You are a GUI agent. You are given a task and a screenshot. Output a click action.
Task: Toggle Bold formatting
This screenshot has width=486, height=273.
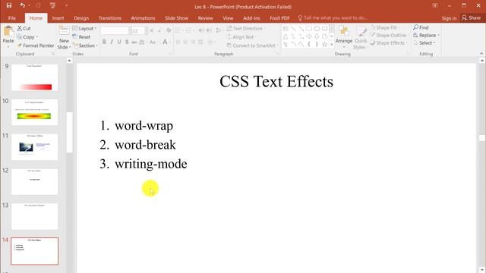[104, 42]
